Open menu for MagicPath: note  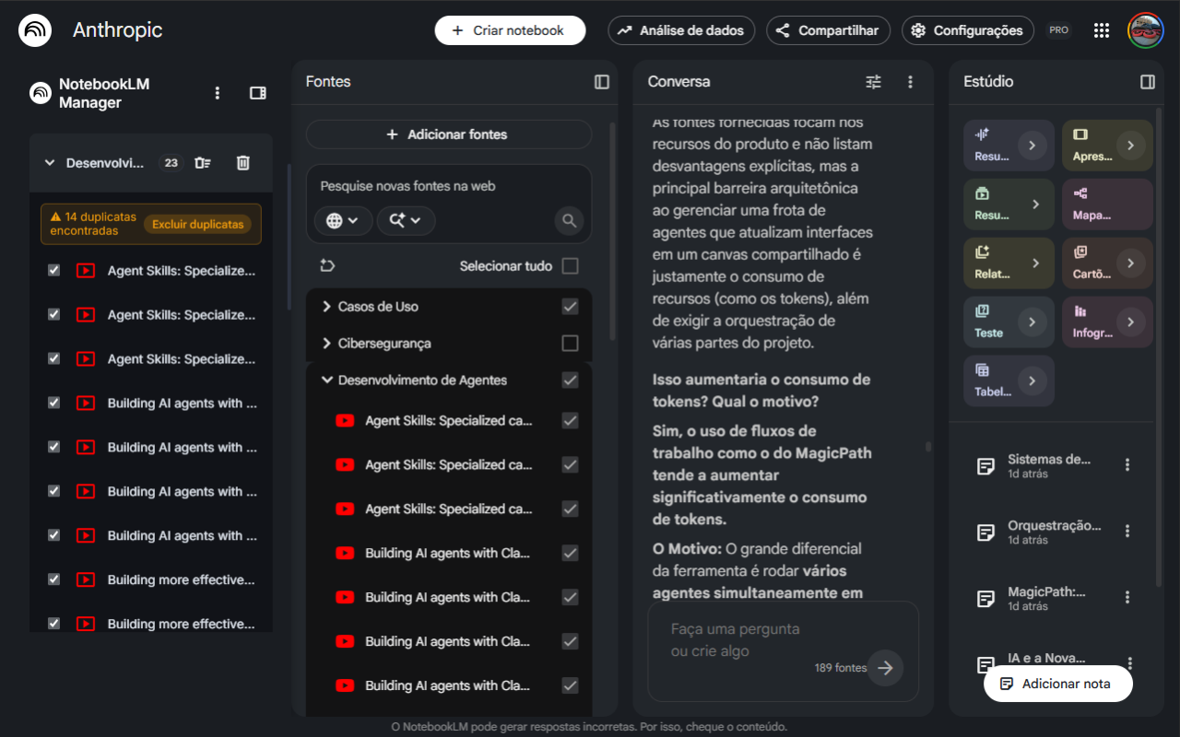pos(1127,598)
